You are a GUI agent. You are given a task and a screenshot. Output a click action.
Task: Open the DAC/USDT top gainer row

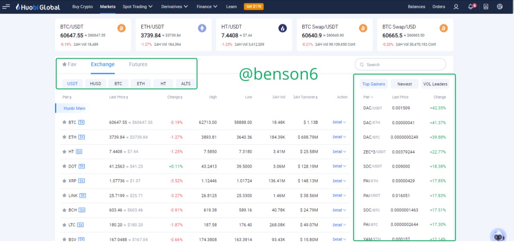click(404, 108)
